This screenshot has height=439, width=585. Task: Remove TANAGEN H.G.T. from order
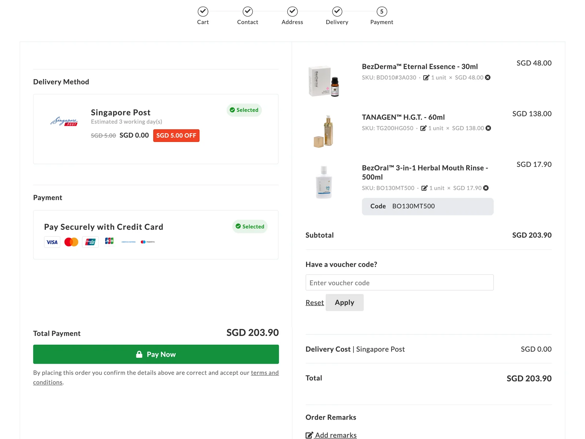tap(488, 128)
